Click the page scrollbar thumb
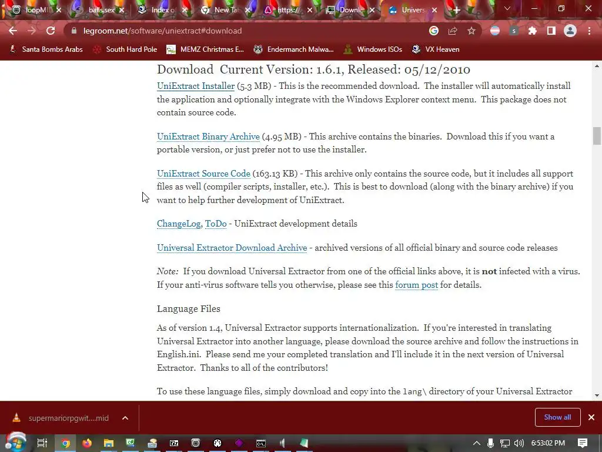602x452 pixels. click(x=597, y=136)
